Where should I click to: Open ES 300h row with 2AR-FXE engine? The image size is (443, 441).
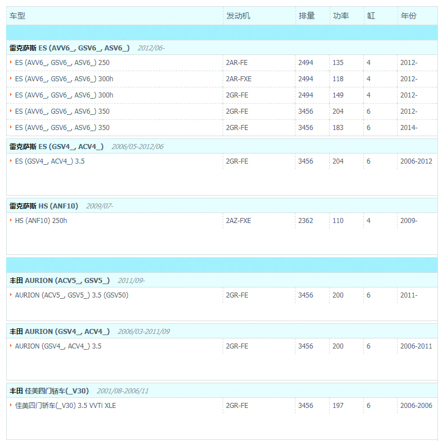tap(64, 79)
